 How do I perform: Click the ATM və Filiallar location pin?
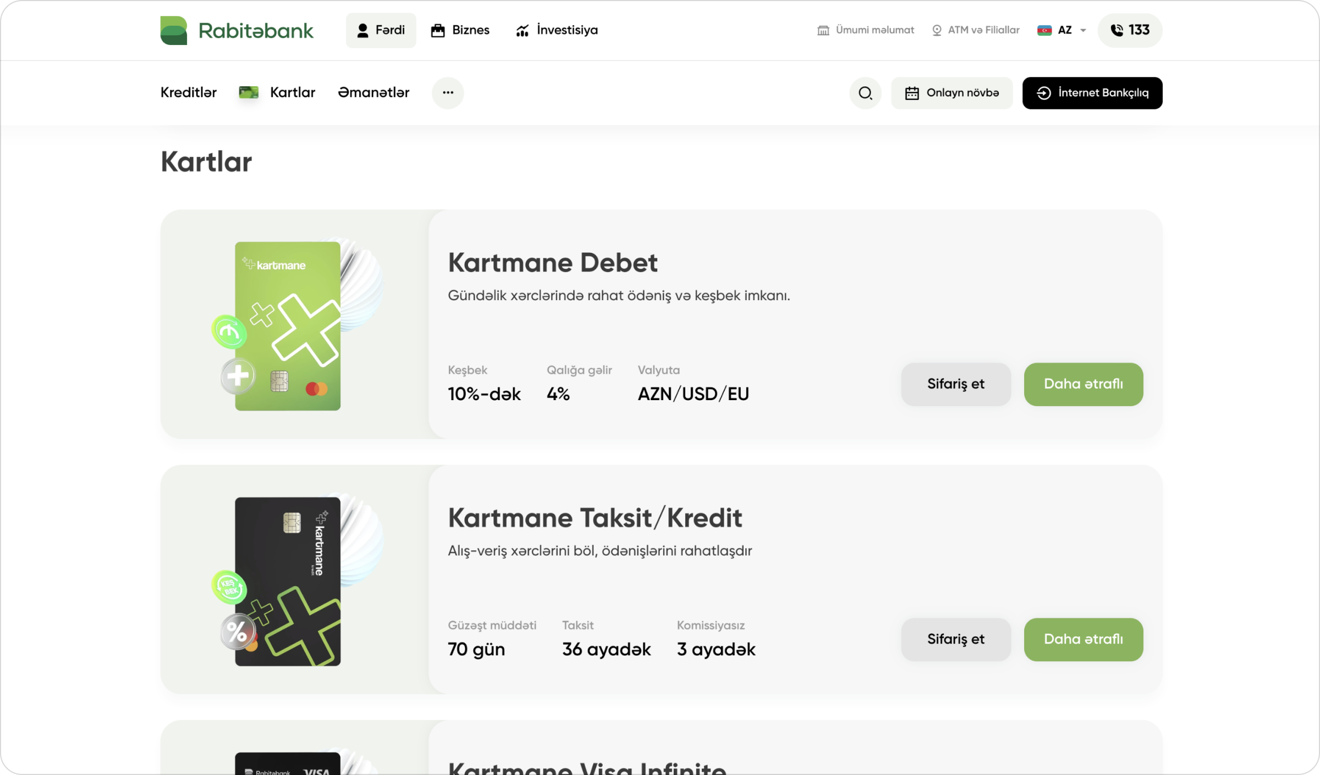pos(937,30)
